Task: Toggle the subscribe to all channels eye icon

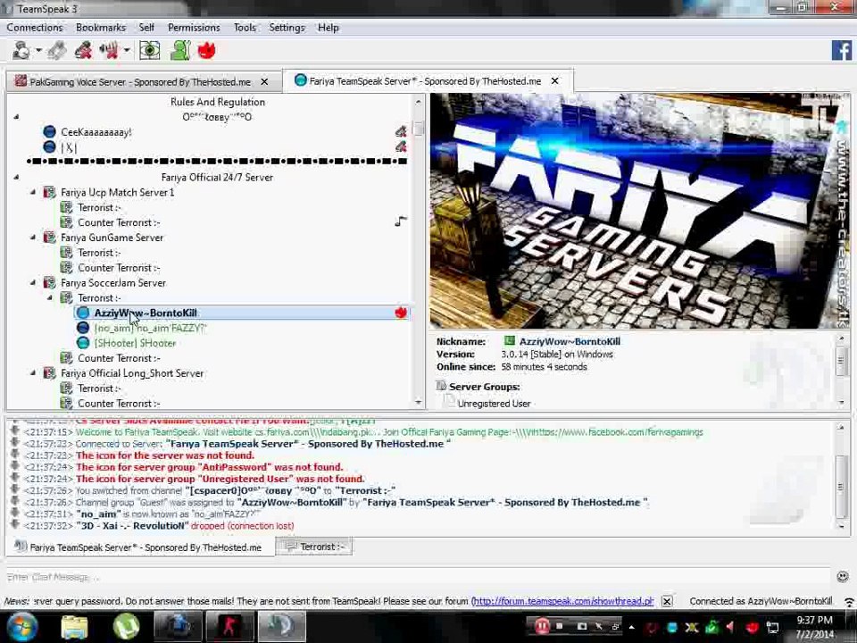Action: click(149, 51)
